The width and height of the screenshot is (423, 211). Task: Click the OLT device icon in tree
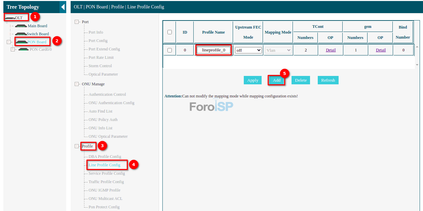[x=10, y=17]
